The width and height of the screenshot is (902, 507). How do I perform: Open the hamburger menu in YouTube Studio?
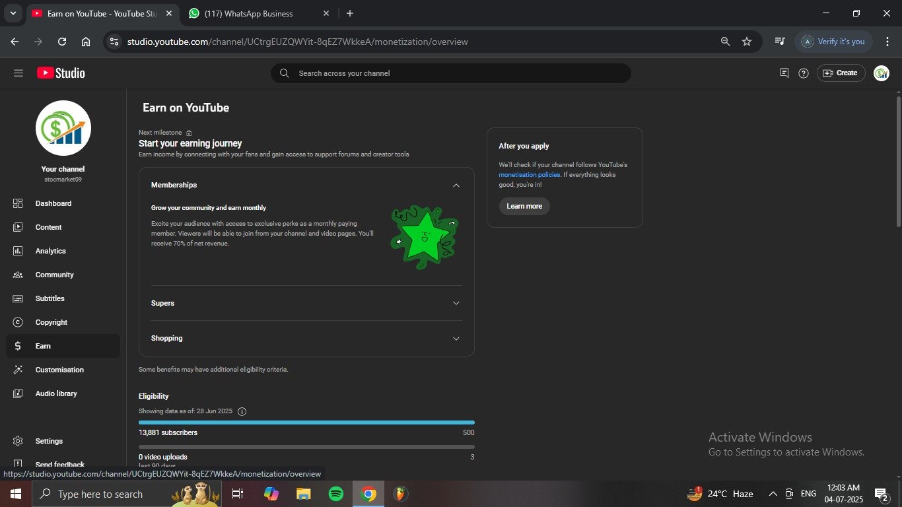18,73
